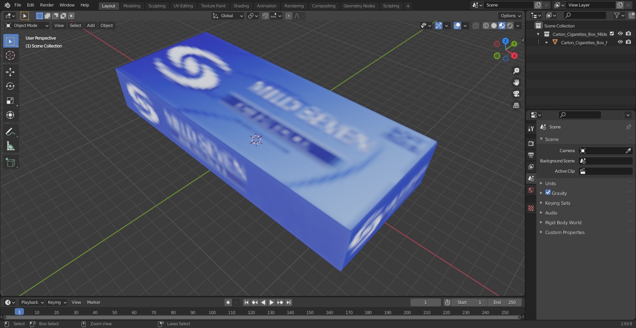Viewport: 636px width, 328px height.
Task: Switch to wireframe shading
Action: 486,26
